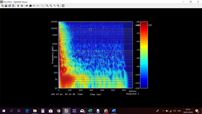This screenshot has height=114, width=202.
Task: Pause the VNC session updates
Action: point(18,6)
